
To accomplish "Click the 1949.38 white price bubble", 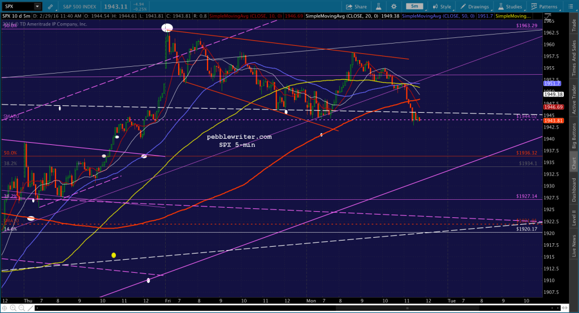I will pyautogui.click(x=553, y=94).
